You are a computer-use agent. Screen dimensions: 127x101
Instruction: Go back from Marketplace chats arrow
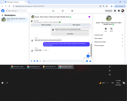3,15
